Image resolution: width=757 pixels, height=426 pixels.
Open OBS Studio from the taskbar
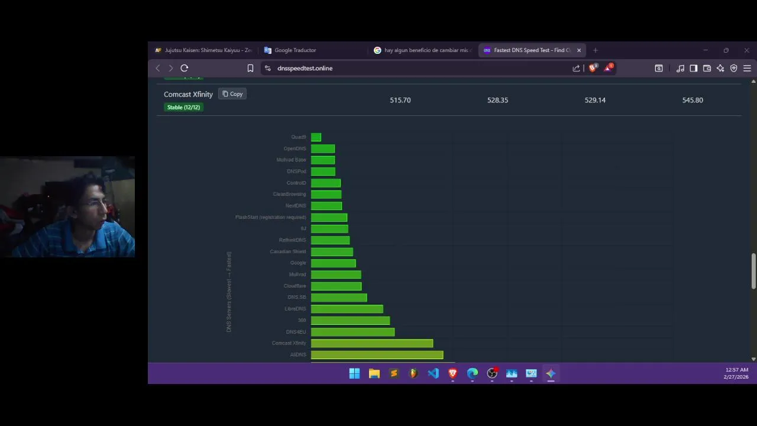pyautogui.click(x=492, y=373)
